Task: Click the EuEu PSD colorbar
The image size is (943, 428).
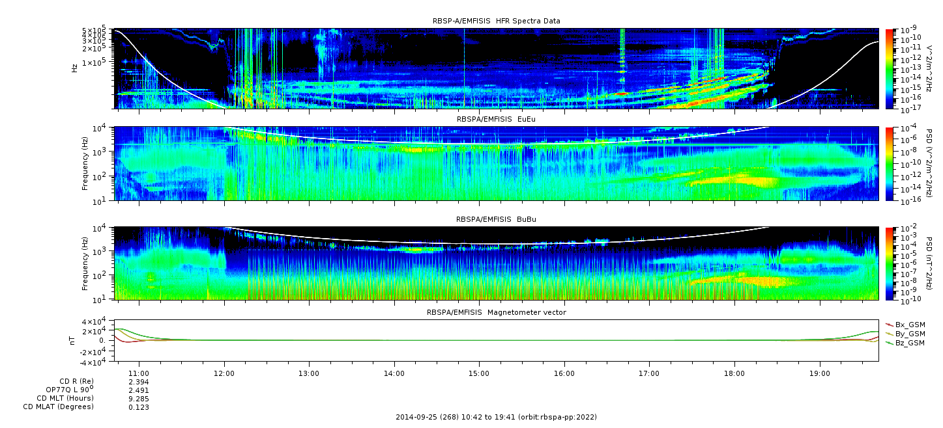Action: click(x=890, y=164)
